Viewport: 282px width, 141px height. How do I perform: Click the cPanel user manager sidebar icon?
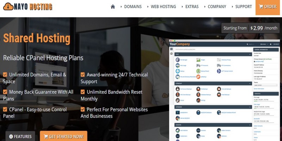[171, 54]
